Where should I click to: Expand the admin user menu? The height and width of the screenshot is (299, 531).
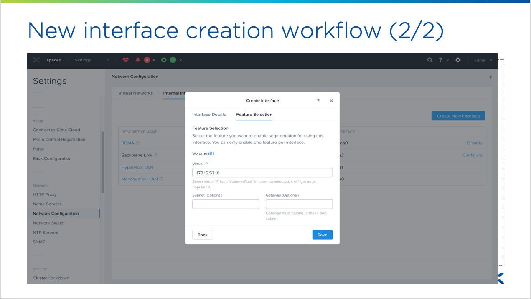(483, 60)
